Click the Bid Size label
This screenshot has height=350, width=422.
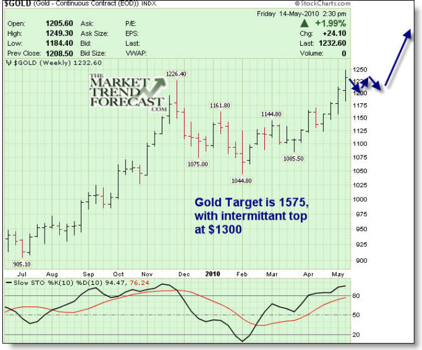[93, 53]
